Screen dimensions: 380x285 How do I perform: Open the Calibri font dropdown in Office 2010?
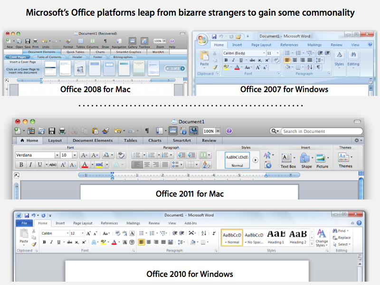click(x=67, y=233)
